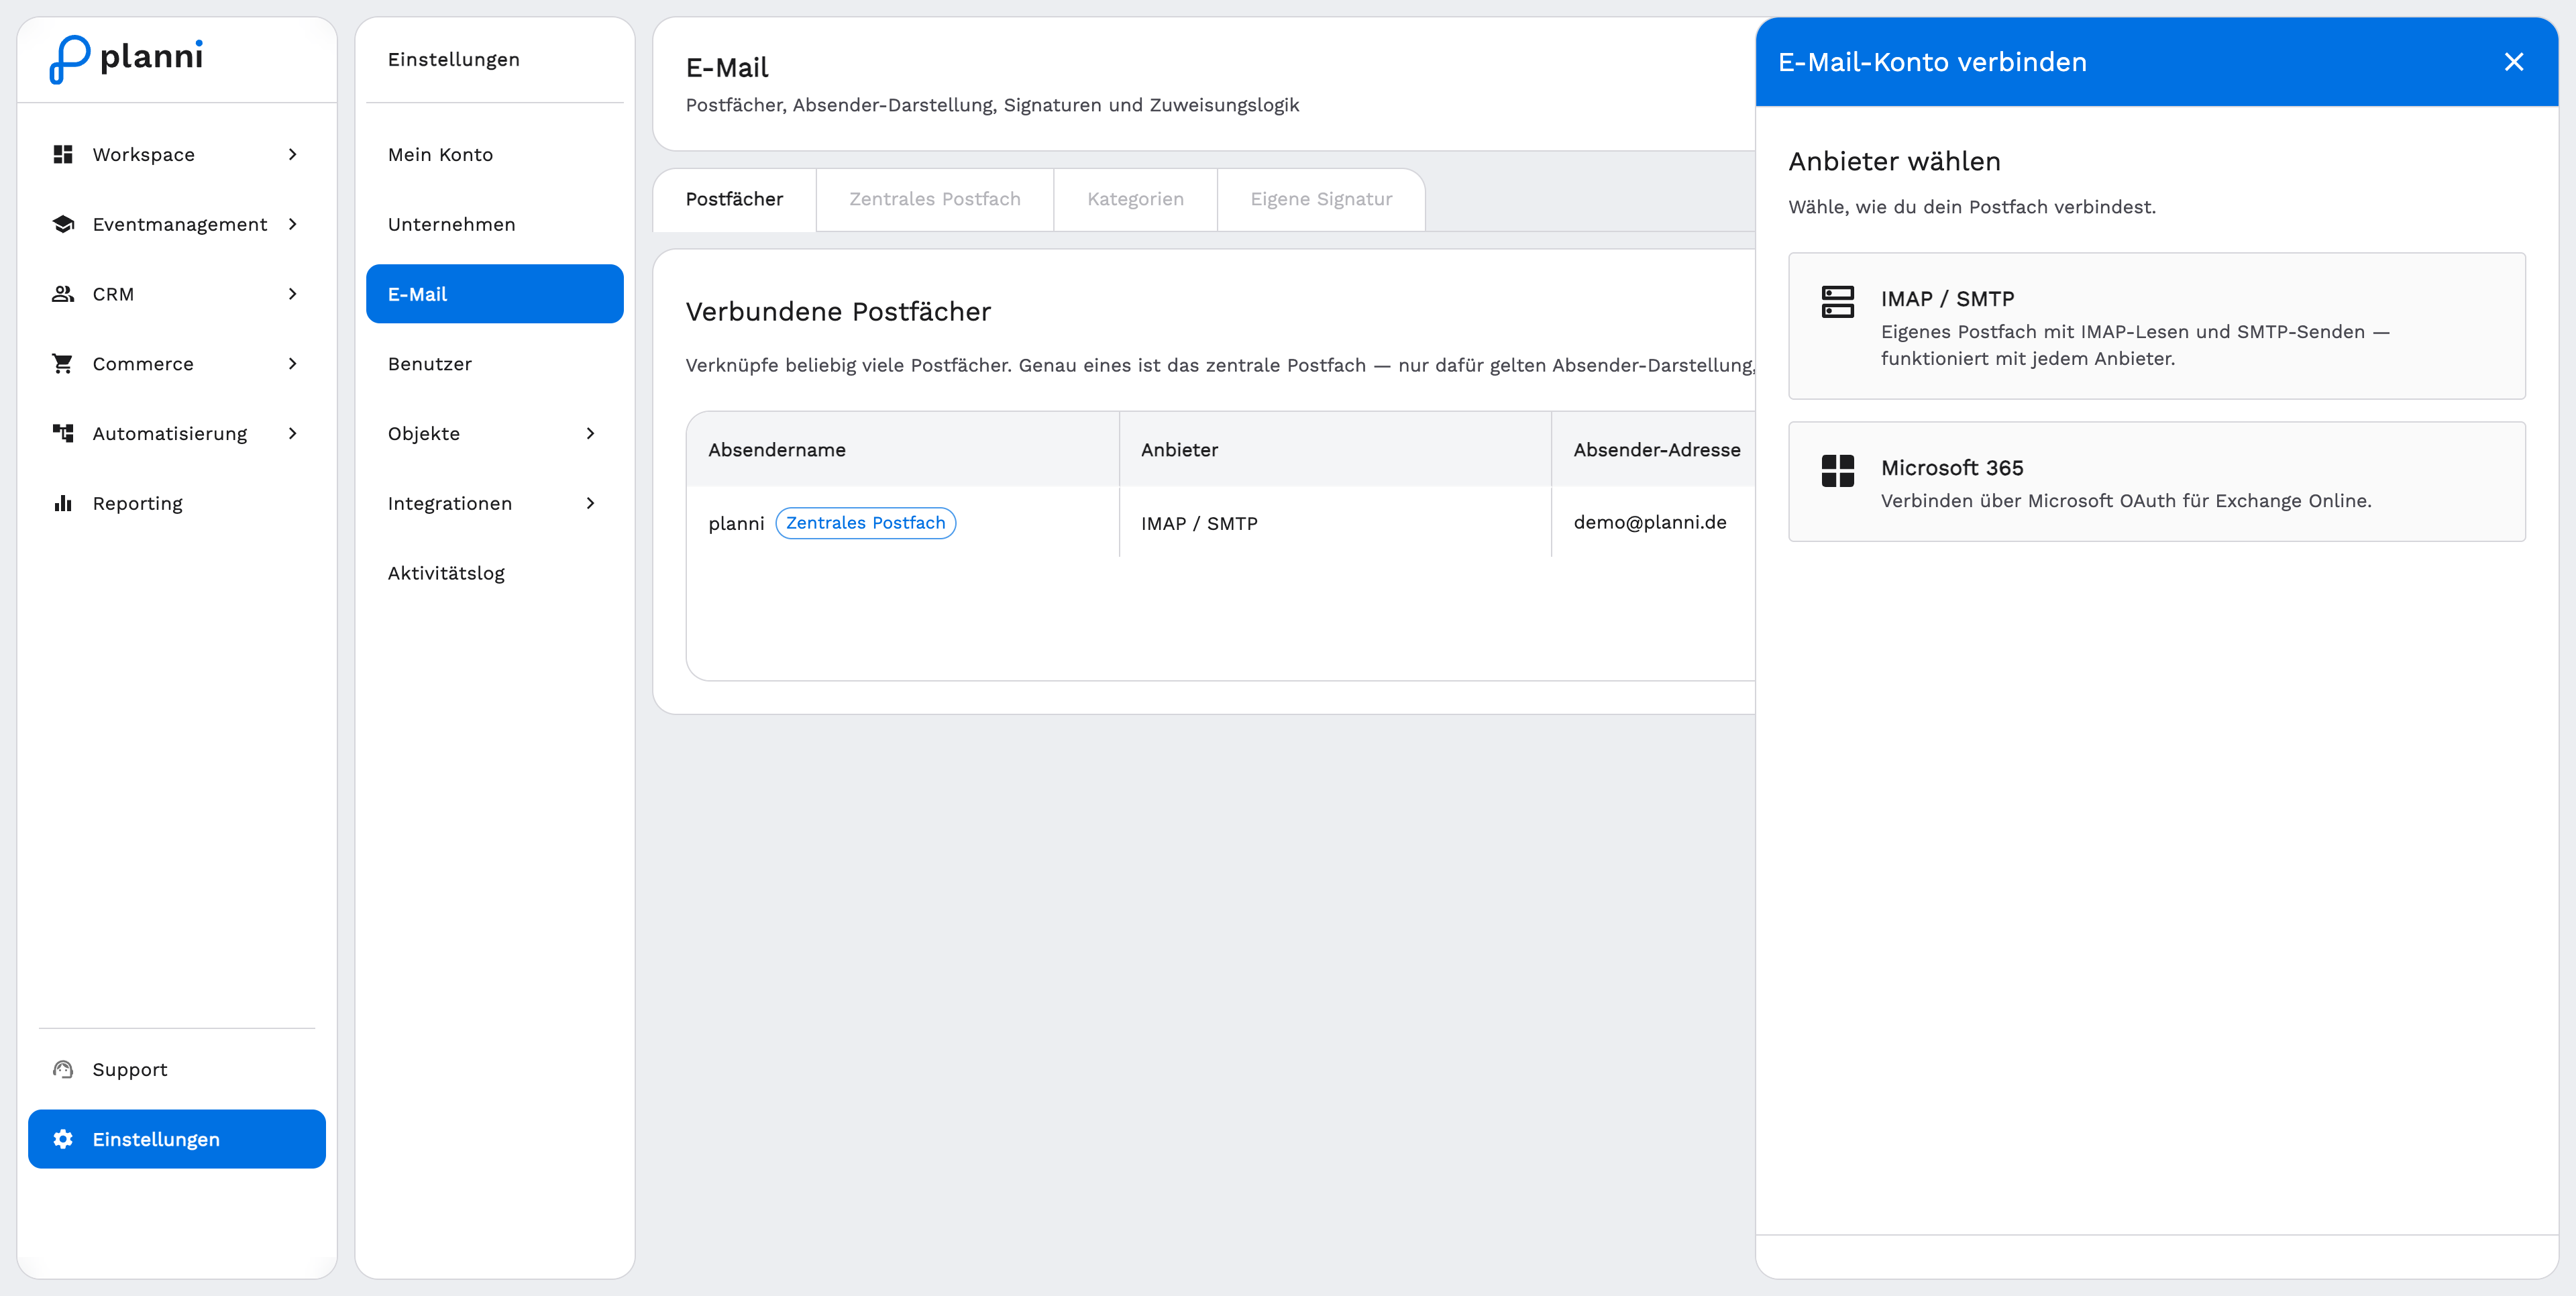Close the E-Mail-Konto verbinden panel
2576x1296 pixels.
(2514, 62)
